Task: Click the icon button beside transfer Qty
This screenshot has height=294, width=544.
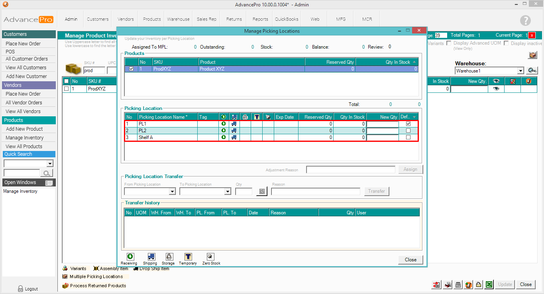Action: [262, 192]
